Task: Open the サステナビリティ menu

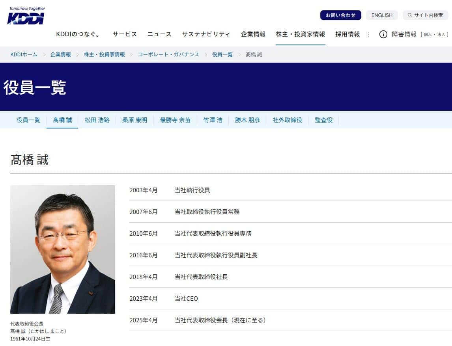Action: (207, 34)
